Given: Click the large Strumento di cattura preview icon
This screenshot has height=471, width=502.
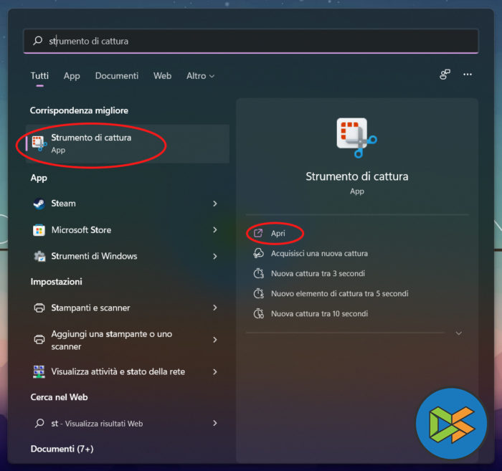Looking at the screenshot, I should point(356,138).
